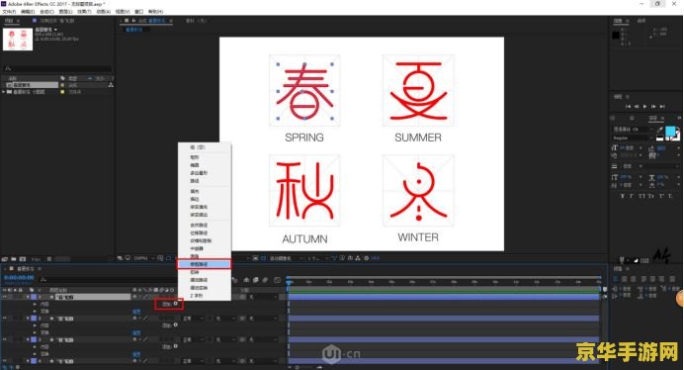
Task: Choose 修剪路径 from the Add menu
Action: pos(204,264)
